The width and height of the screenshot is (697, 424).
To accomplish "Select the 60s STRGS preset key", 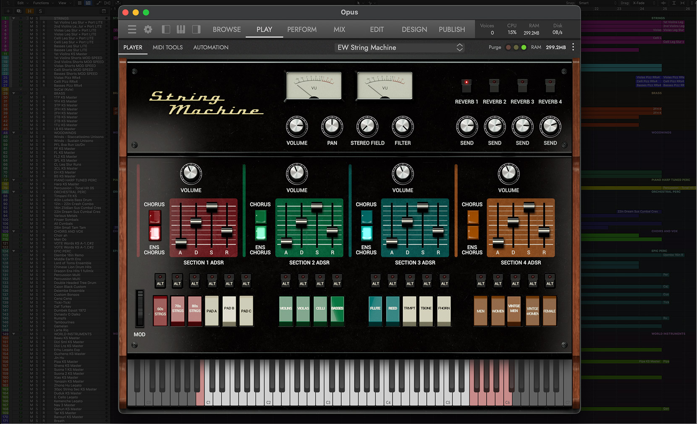I will pyautogui.click(x=160, y=311).
